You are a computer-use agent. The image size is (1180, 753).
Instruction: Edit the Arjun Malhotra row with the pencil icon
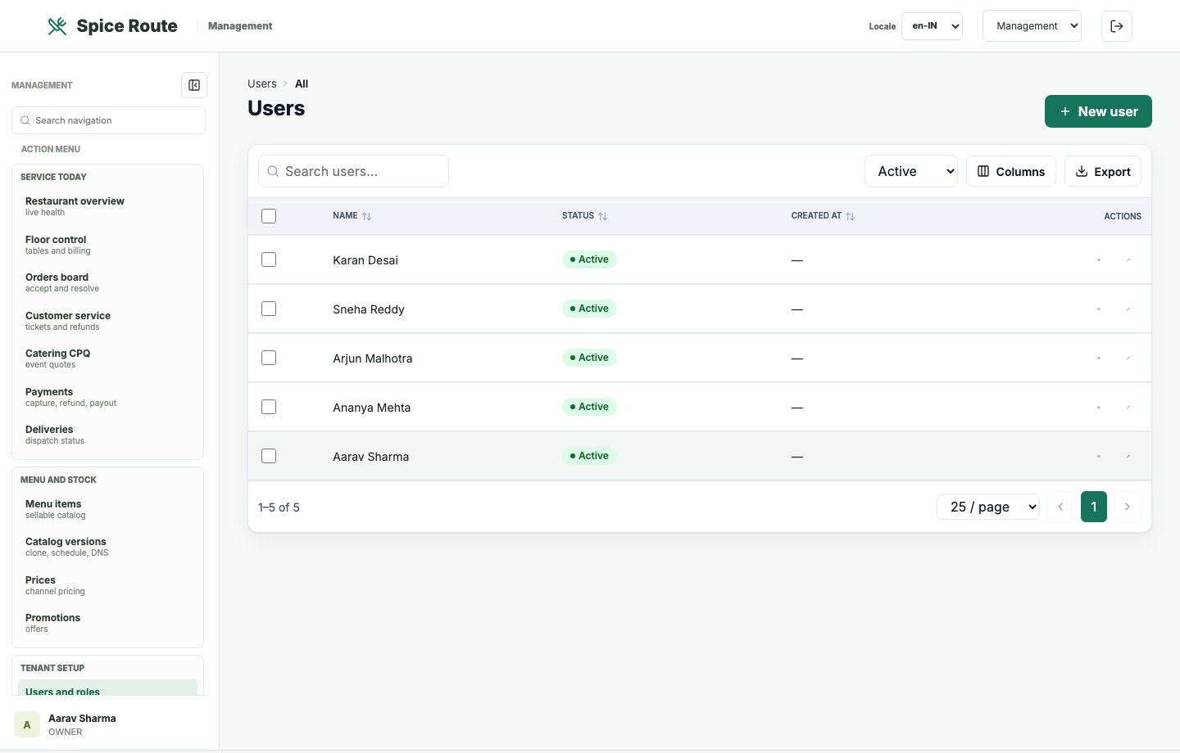tap(1128, 358)
